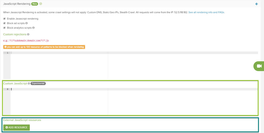This screenshot has height=133, width=264.
Task: Click the Custom JavaScript info icon
Action: point(29,83)
